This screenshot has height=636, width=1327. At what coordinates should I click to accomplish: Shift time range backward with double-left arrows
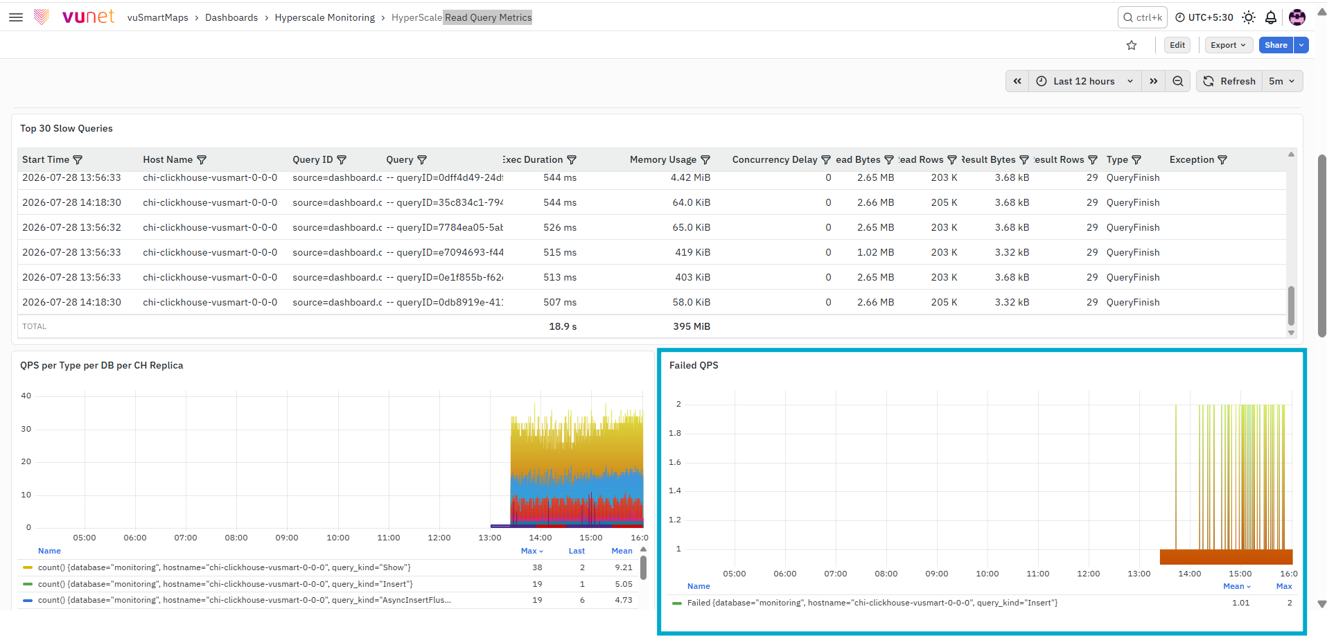tap(1017, 81)
